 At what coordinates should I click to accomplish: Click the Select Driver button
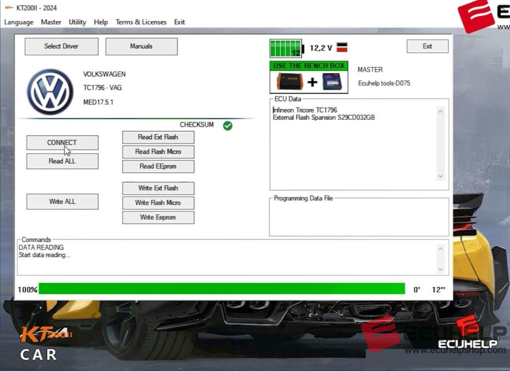[x=61, y=46]
